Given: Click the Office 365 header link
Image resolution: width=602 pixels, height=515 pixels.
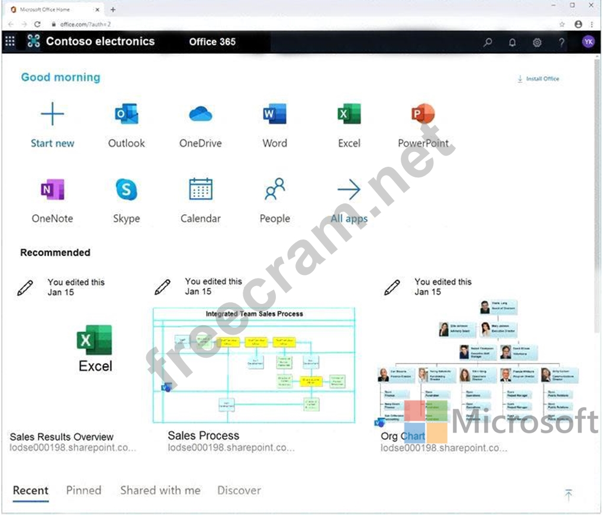Looking at the screenshot, I should [213, 42].
